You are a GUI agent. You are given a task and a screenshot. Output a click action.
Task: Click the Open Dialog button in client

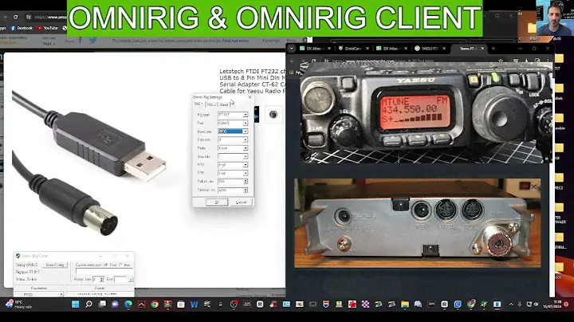[55, 265]
